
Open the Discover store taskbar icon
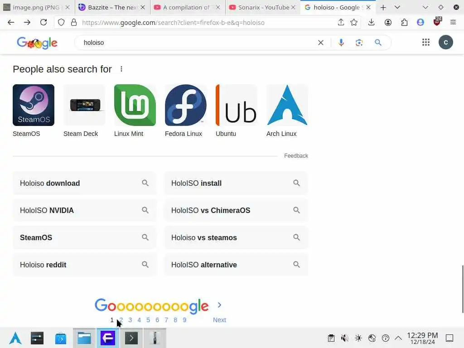pyautogui.click(x=61, y=338)
